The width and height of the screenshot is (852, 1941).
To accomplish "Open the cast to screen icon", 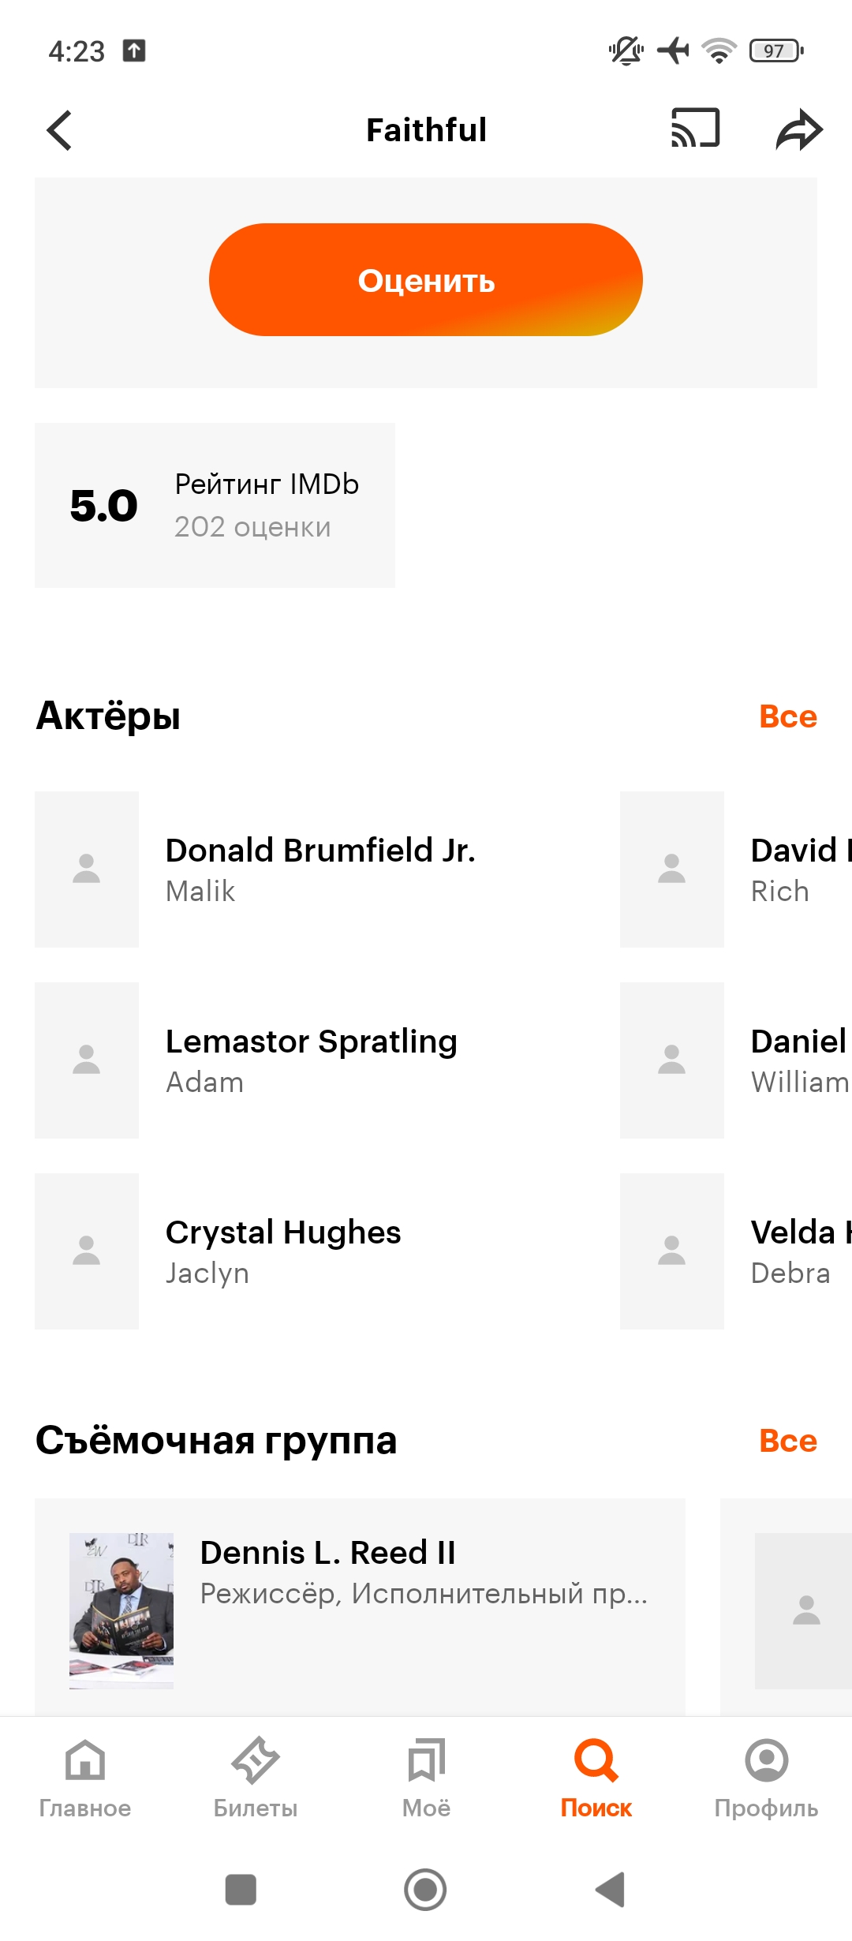I will tap(695, 129).
